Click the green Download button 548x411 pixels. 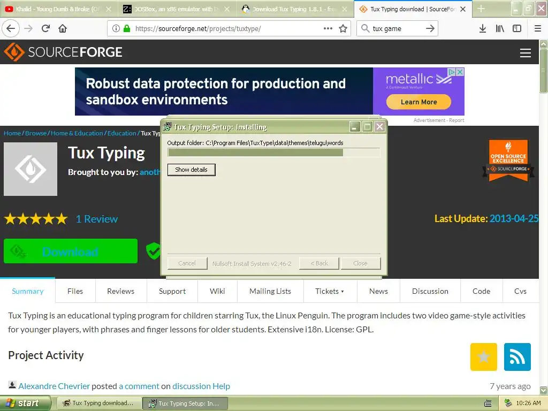[71, 251]
